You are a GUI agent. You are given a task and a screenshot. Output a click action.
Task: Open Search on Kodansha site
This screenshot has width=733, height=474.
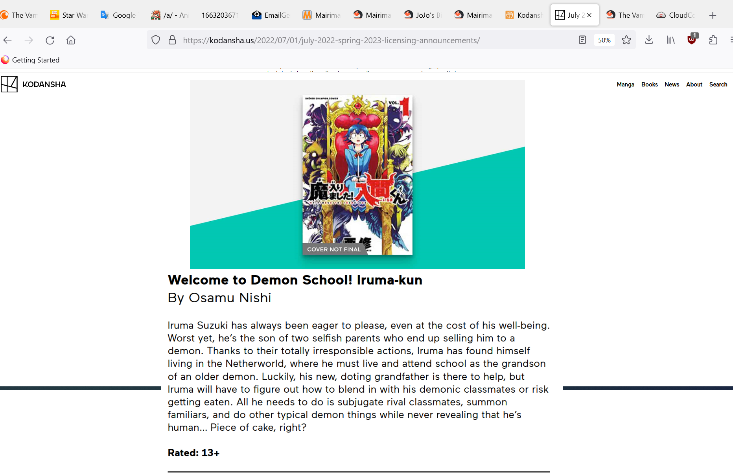point(718,85)
